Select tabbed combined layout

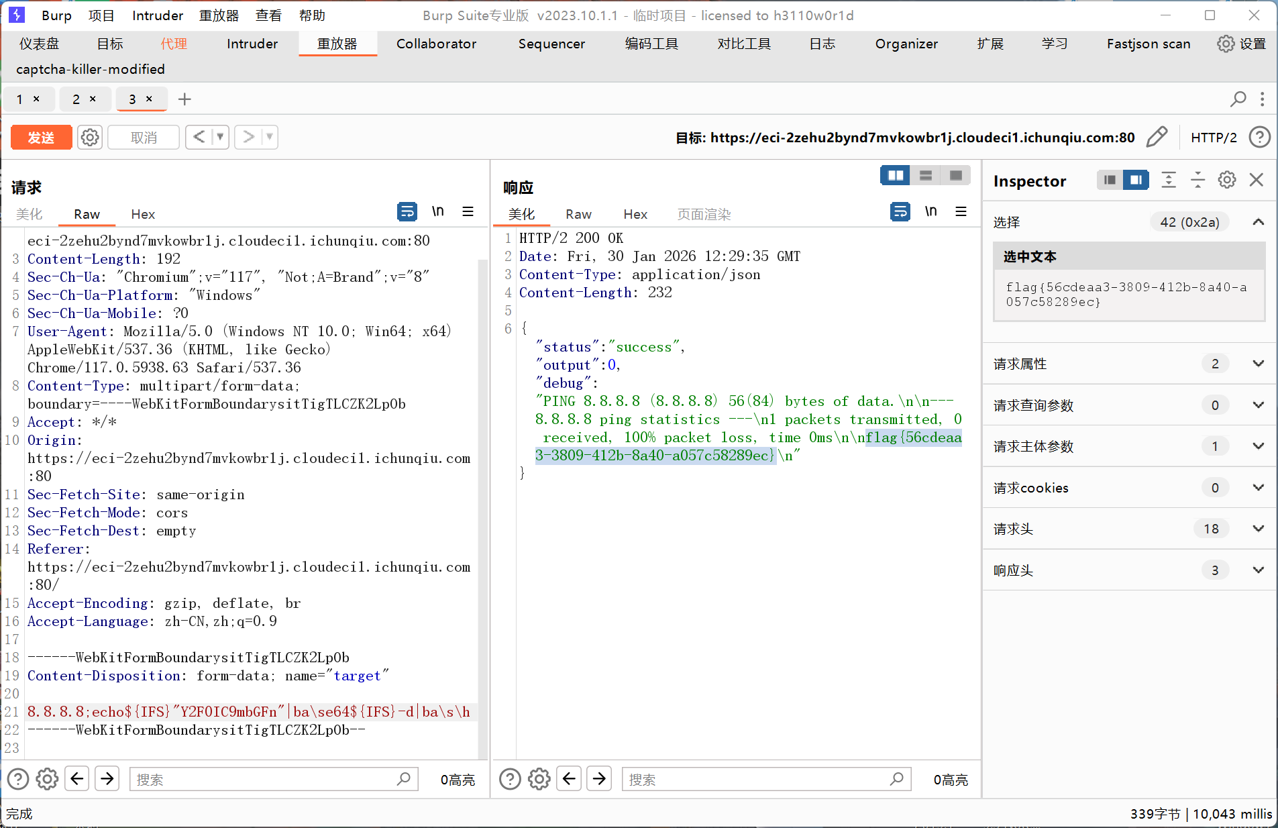pyautogui.click(x=955, y=176)
